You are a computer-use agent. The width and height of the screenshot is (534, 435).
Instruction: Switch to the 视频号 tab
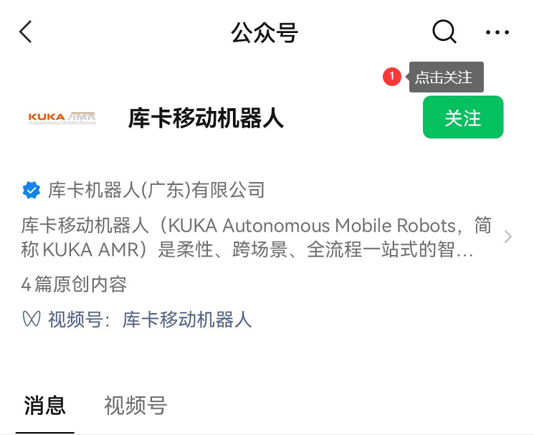[135, 405]
